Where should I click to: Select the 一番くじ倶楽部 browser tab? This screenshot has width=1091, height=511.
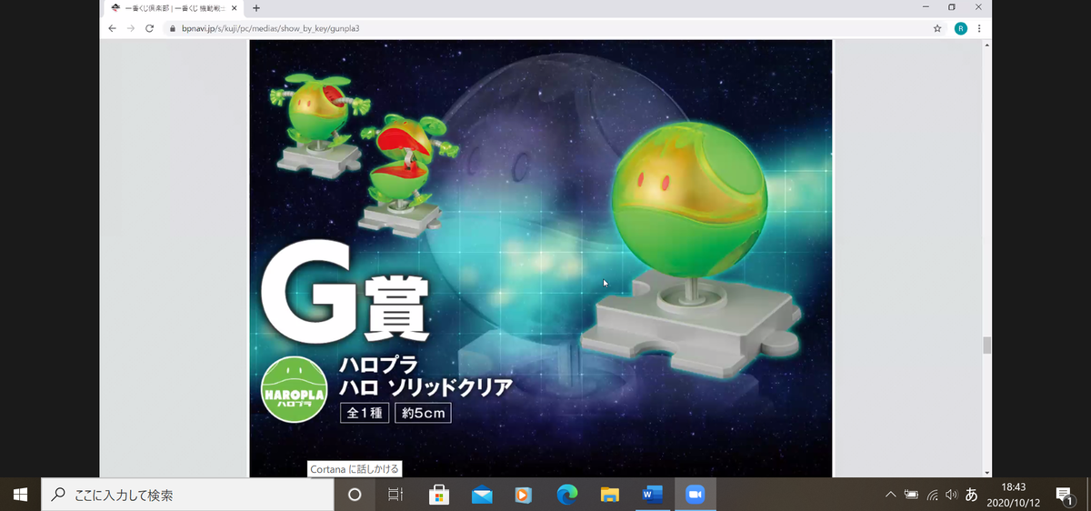tap(173, 7)
